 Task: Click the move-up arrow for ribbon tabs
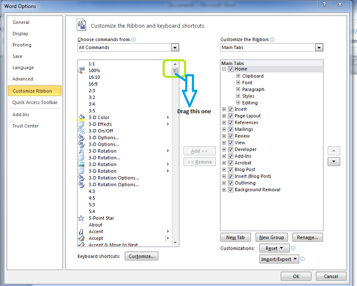[334, 151]
